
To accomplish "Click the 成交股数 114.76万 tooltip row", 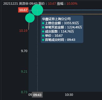I will (58, 32).
